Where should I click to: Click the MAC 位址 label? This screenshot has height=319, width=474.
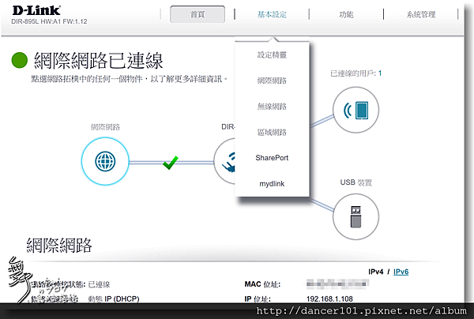[262, 284]
